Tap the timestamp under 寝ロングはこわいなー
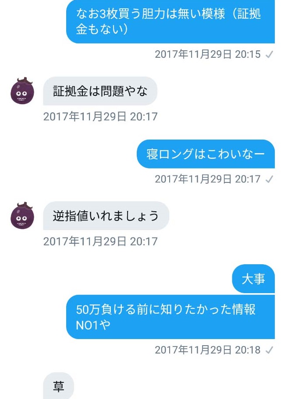The image size is (284, 399). pos(208,179)
